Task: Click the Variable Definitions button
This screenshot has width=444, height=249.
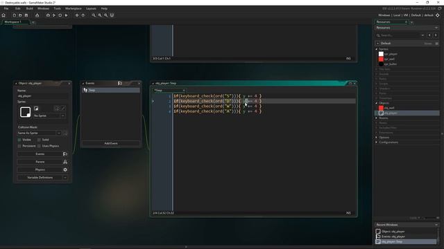Action: (40, 178)
